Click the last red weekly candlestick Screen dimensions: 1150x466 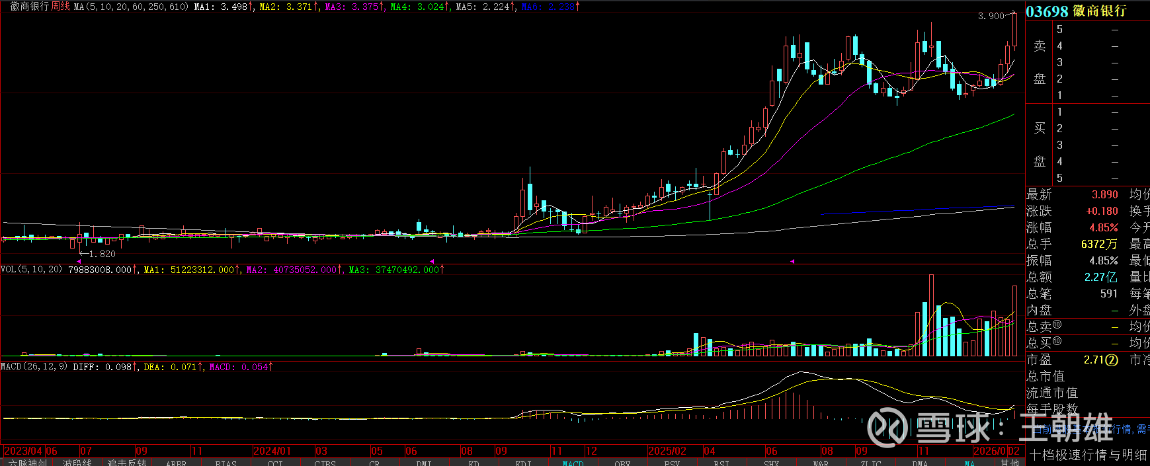tap(1014, 30)
